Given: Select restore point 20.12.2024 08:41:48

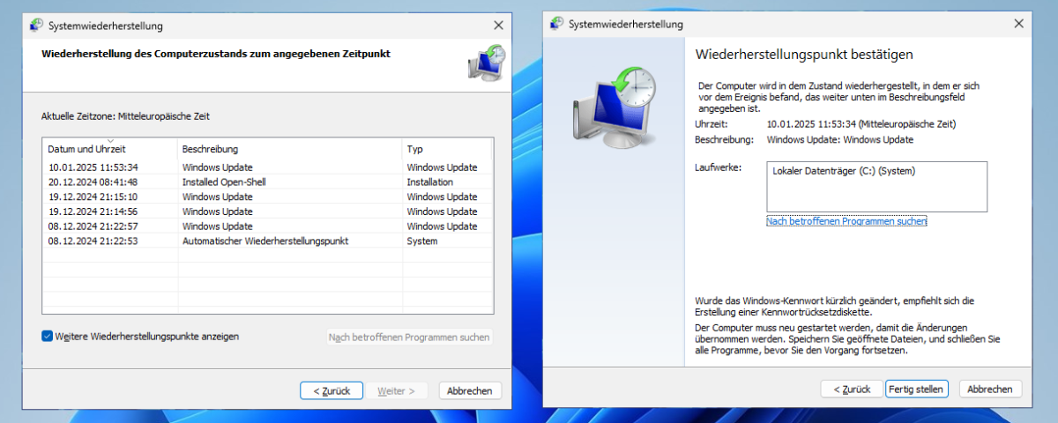Looking at the screenshot, I should point(267,182).
